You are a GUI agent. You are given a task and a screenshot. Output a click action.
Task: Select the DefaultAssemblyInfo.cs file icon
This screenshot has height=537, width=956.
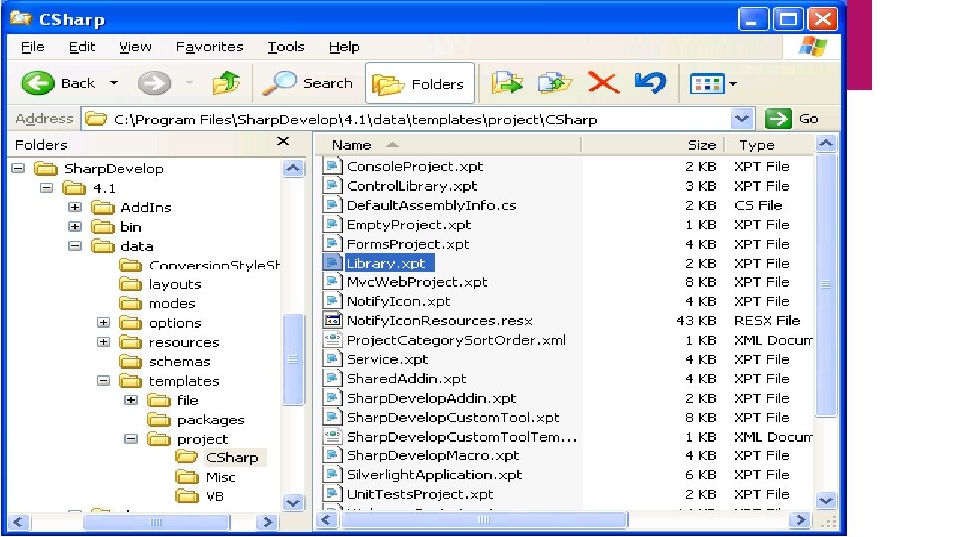(332, 205)
